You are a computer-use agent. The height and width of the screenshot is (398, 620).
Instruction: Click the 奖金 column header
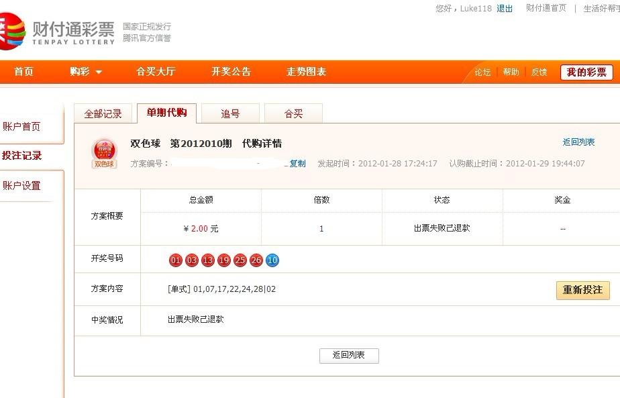click(562, 200)
